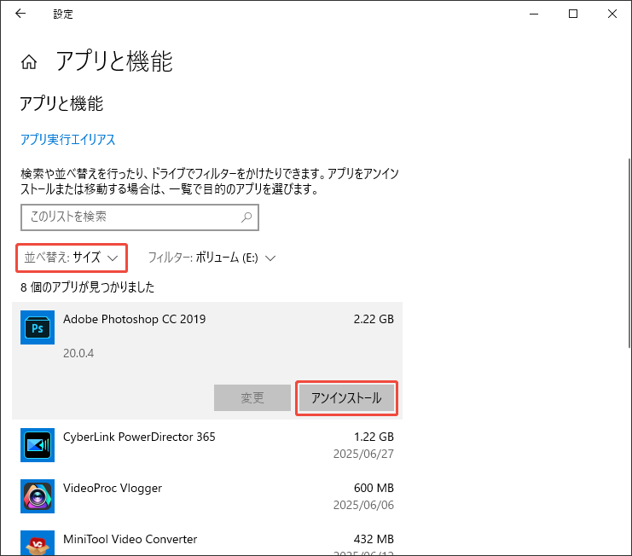Screen dimensions: 632x556
Task: Close the 設定 window
Action: tap(612, 14)
